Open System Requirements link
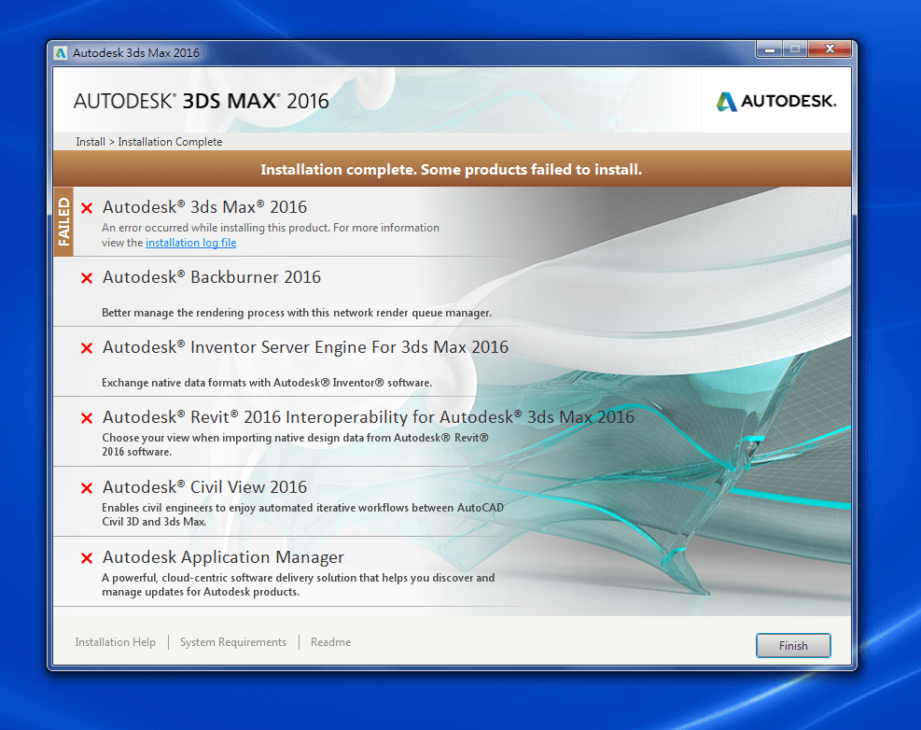 (x=233, y=642)
